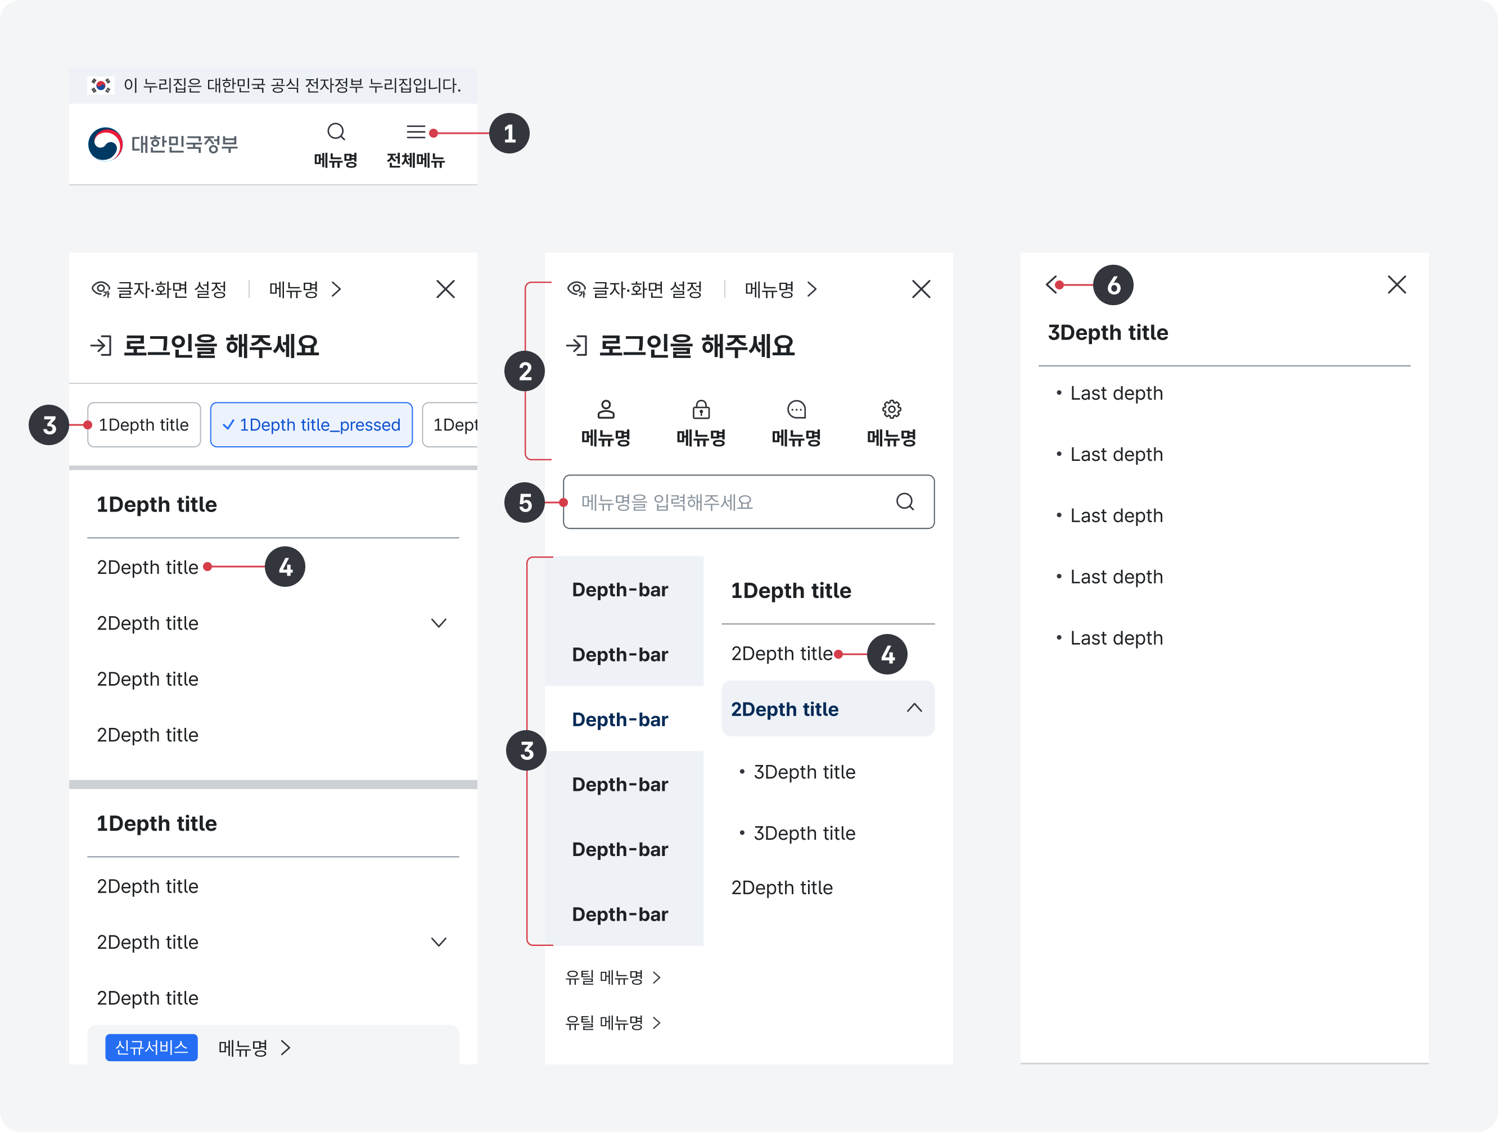
Task: Click the 전체메뉴 label in the header
Action: coord(416,160)
